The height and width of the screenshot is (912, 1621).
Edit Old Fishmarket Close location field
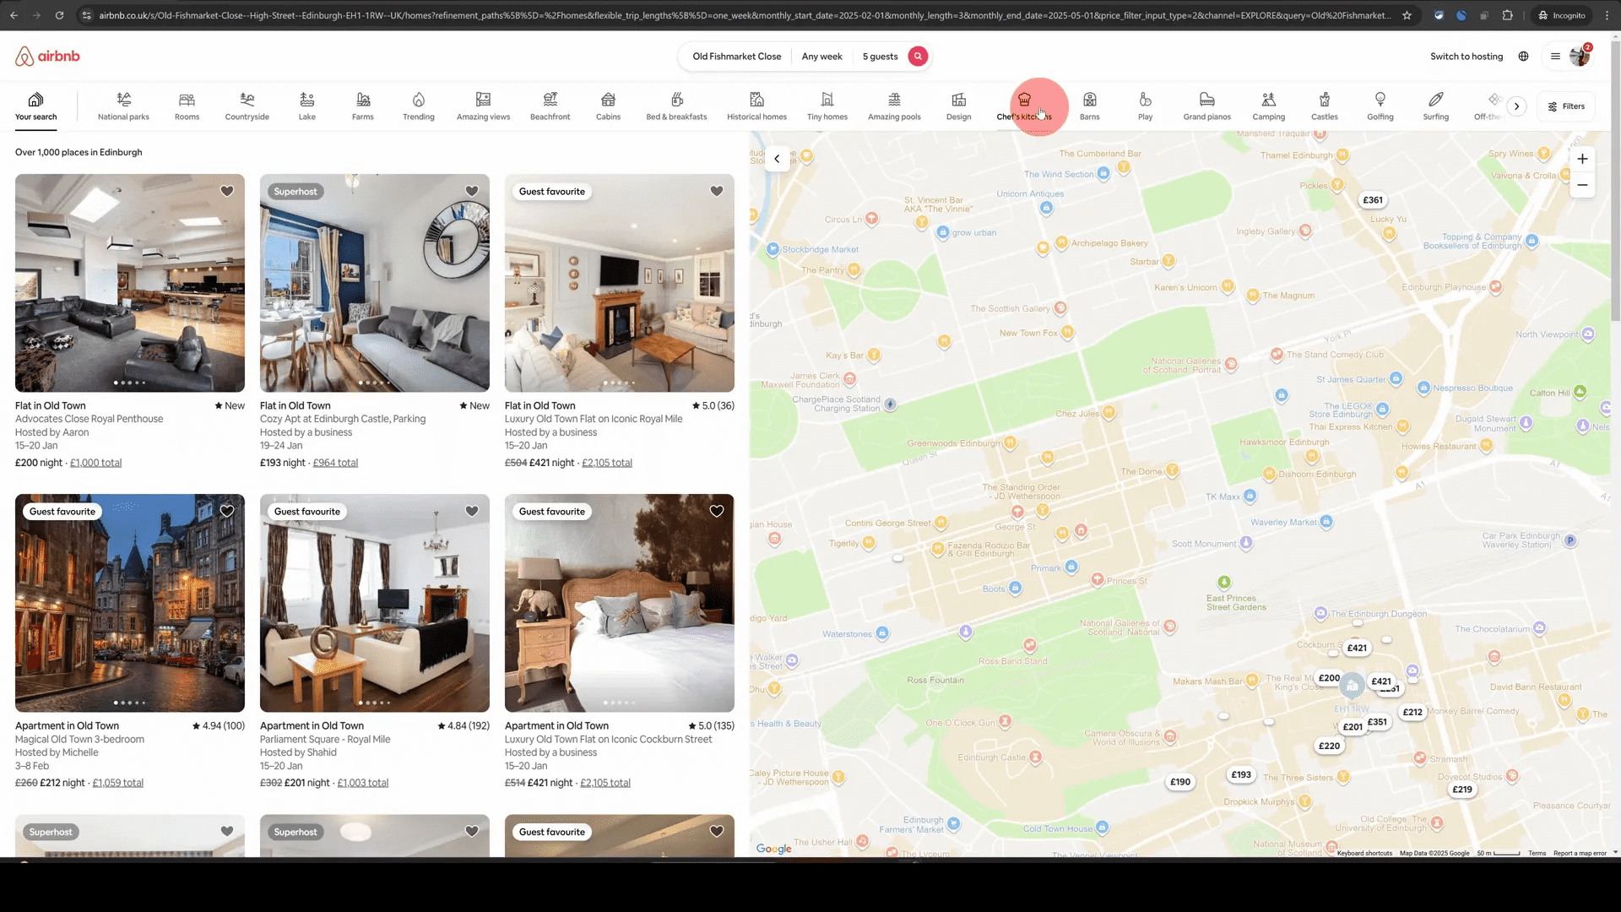point(736,57)
